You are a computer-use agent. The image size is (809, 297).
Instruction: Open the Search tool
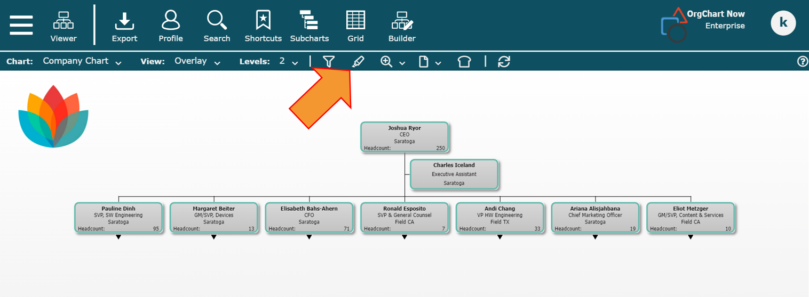pyautogui.click(x=217, y=26)
